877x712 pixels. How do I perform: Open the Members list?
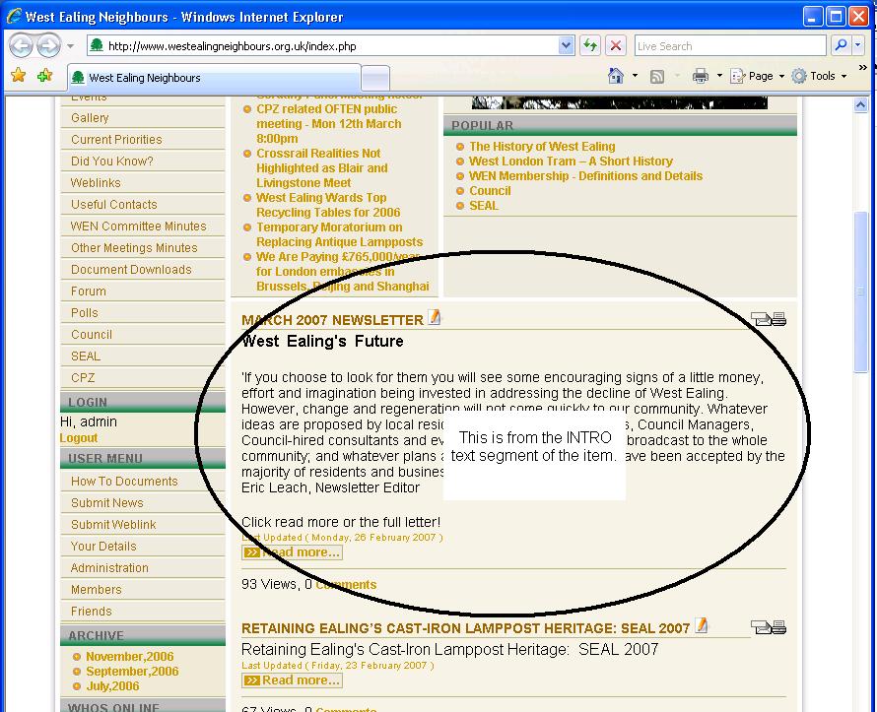coord(97,590)
